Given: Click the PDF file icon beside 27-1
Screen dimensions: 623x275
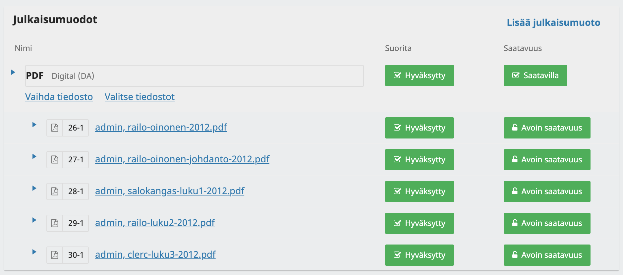Looking at the screenshot, I should [55, 160].
